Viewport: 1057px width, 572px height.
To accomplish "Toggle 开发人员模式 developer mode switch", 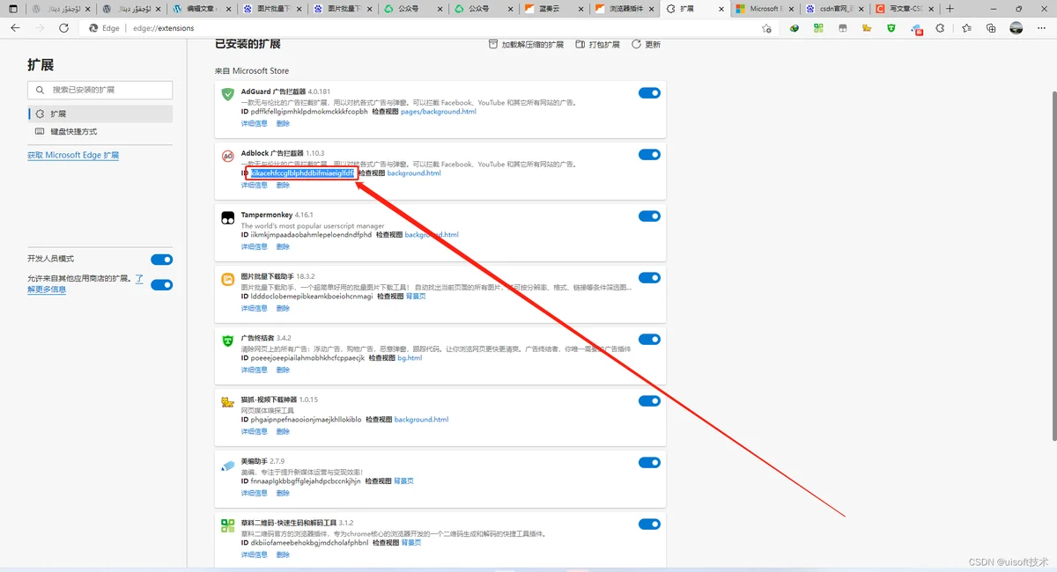I will pyautogui.click(x=161, y=260).
